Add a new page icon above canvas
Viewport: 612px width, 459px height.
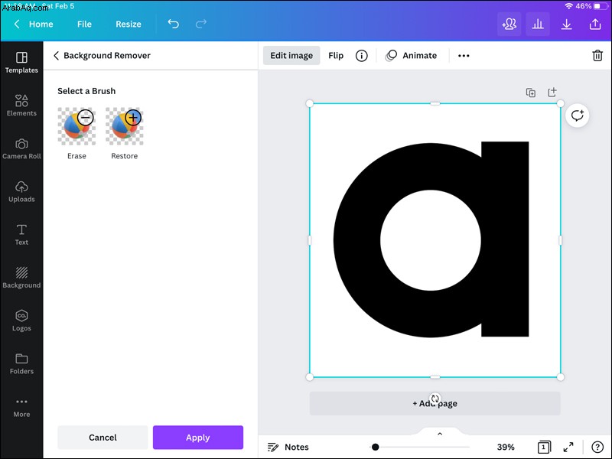coord(552,92)
